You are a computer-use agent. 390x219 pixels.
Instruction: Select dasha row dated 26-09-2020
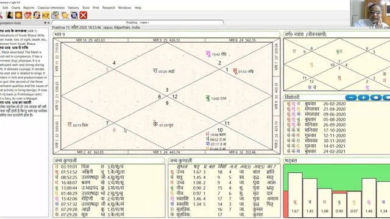click(x=316, y=125)
